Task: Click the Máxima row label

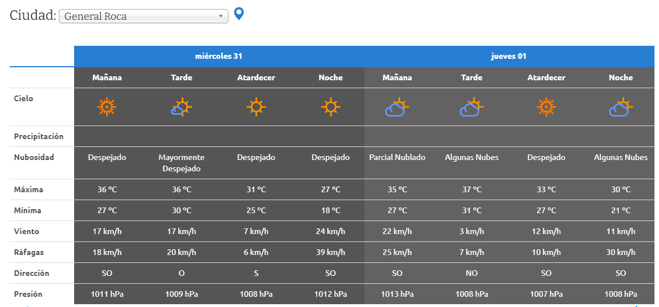Action: click(29, 189)
